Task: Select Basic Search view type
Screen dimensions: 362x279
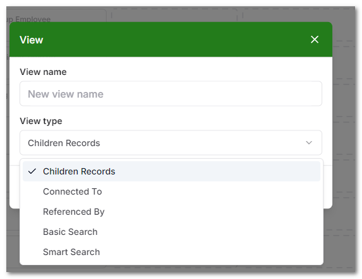Action: [172, 232]
